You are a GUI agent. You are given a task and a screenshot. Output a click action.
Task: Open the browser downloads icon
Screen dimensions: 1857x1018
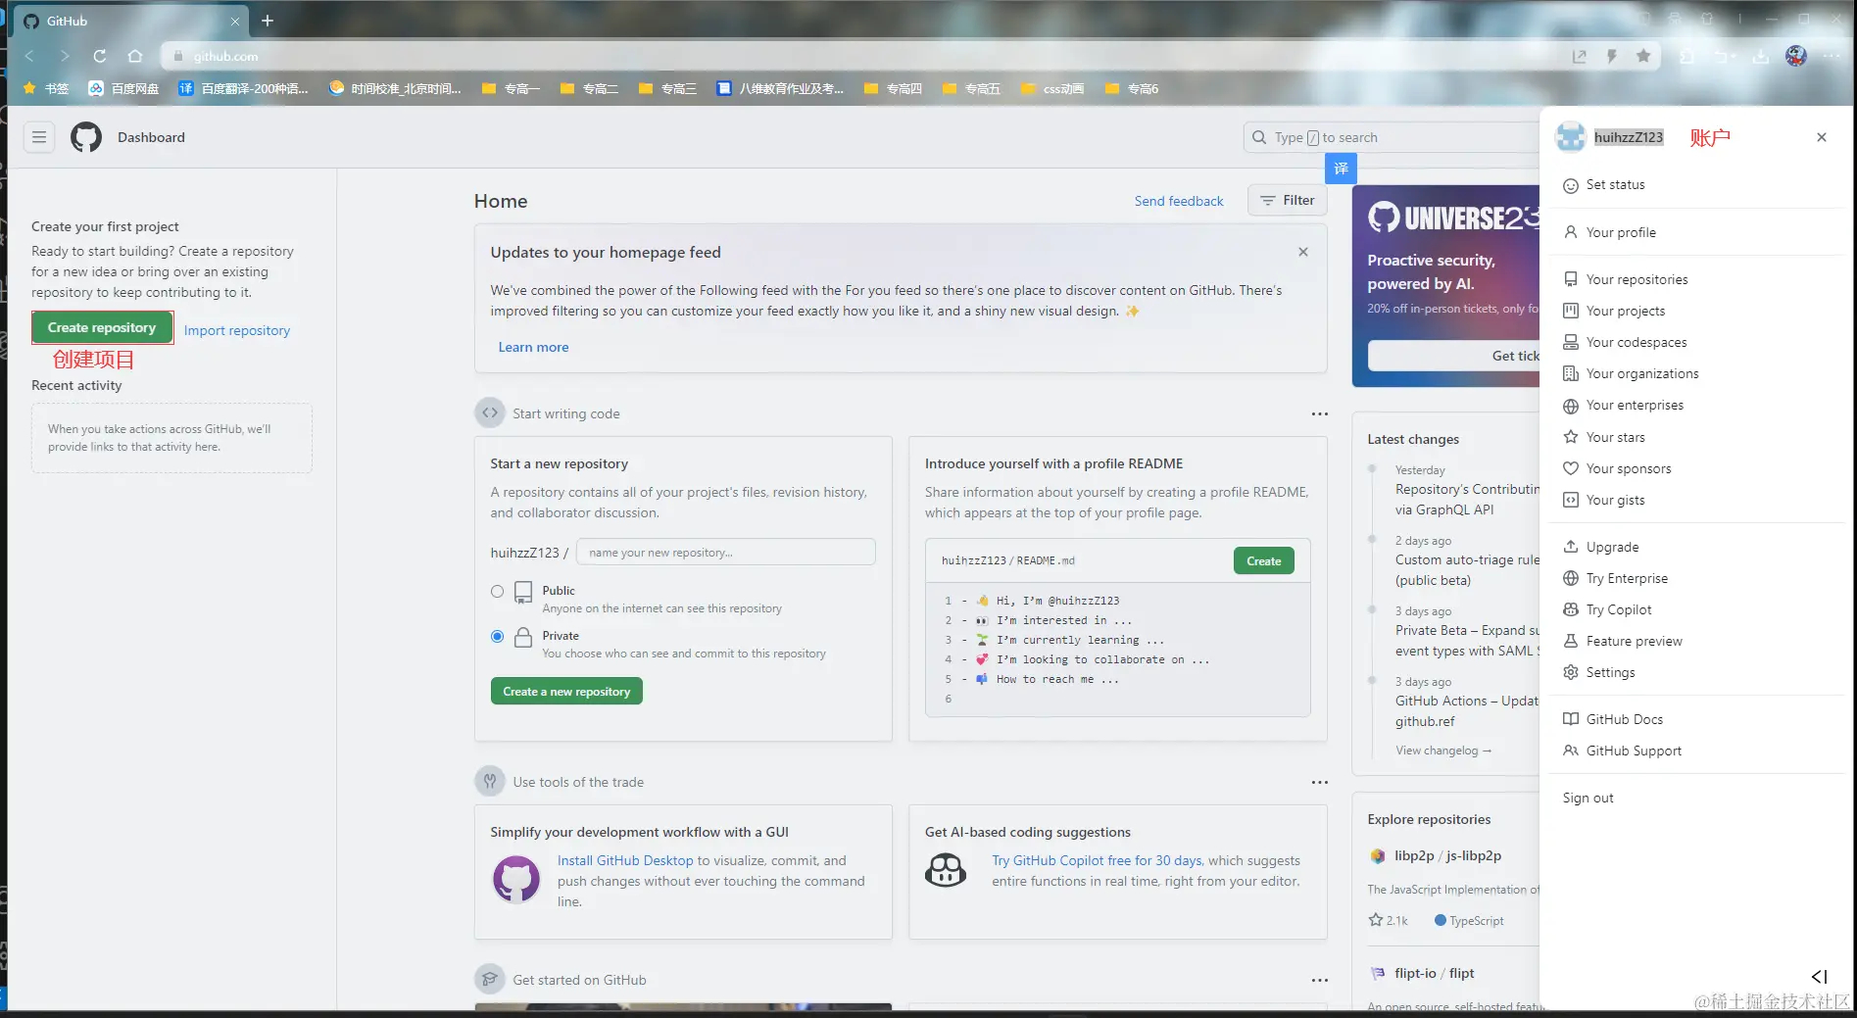coord(1761,56)
